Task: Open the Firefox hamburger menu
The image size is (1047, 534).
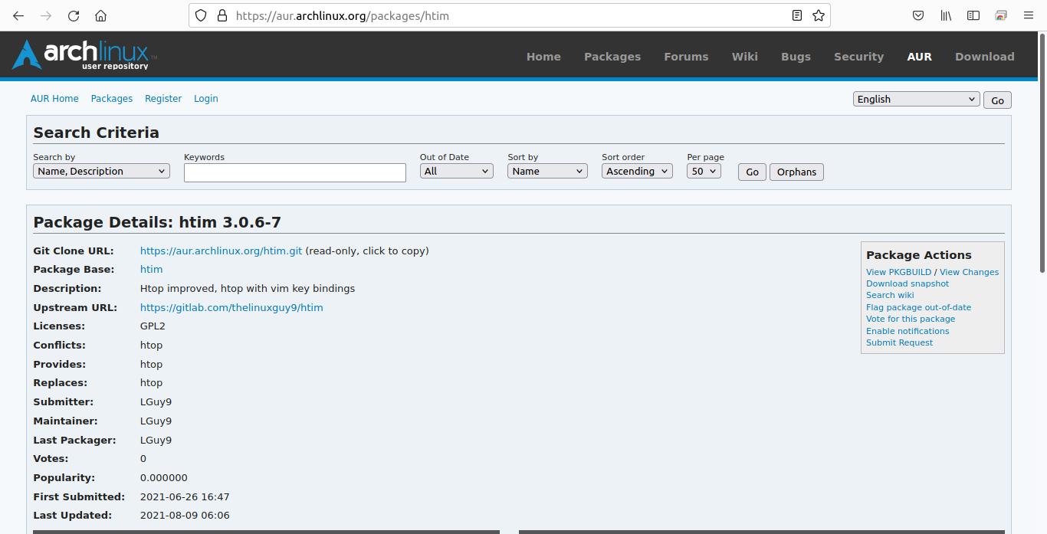Action: point(1029,15)
